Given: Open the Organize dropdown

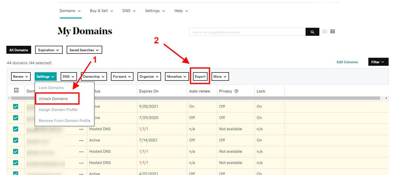Looking at the screenshot, I should tap(149, 76).
